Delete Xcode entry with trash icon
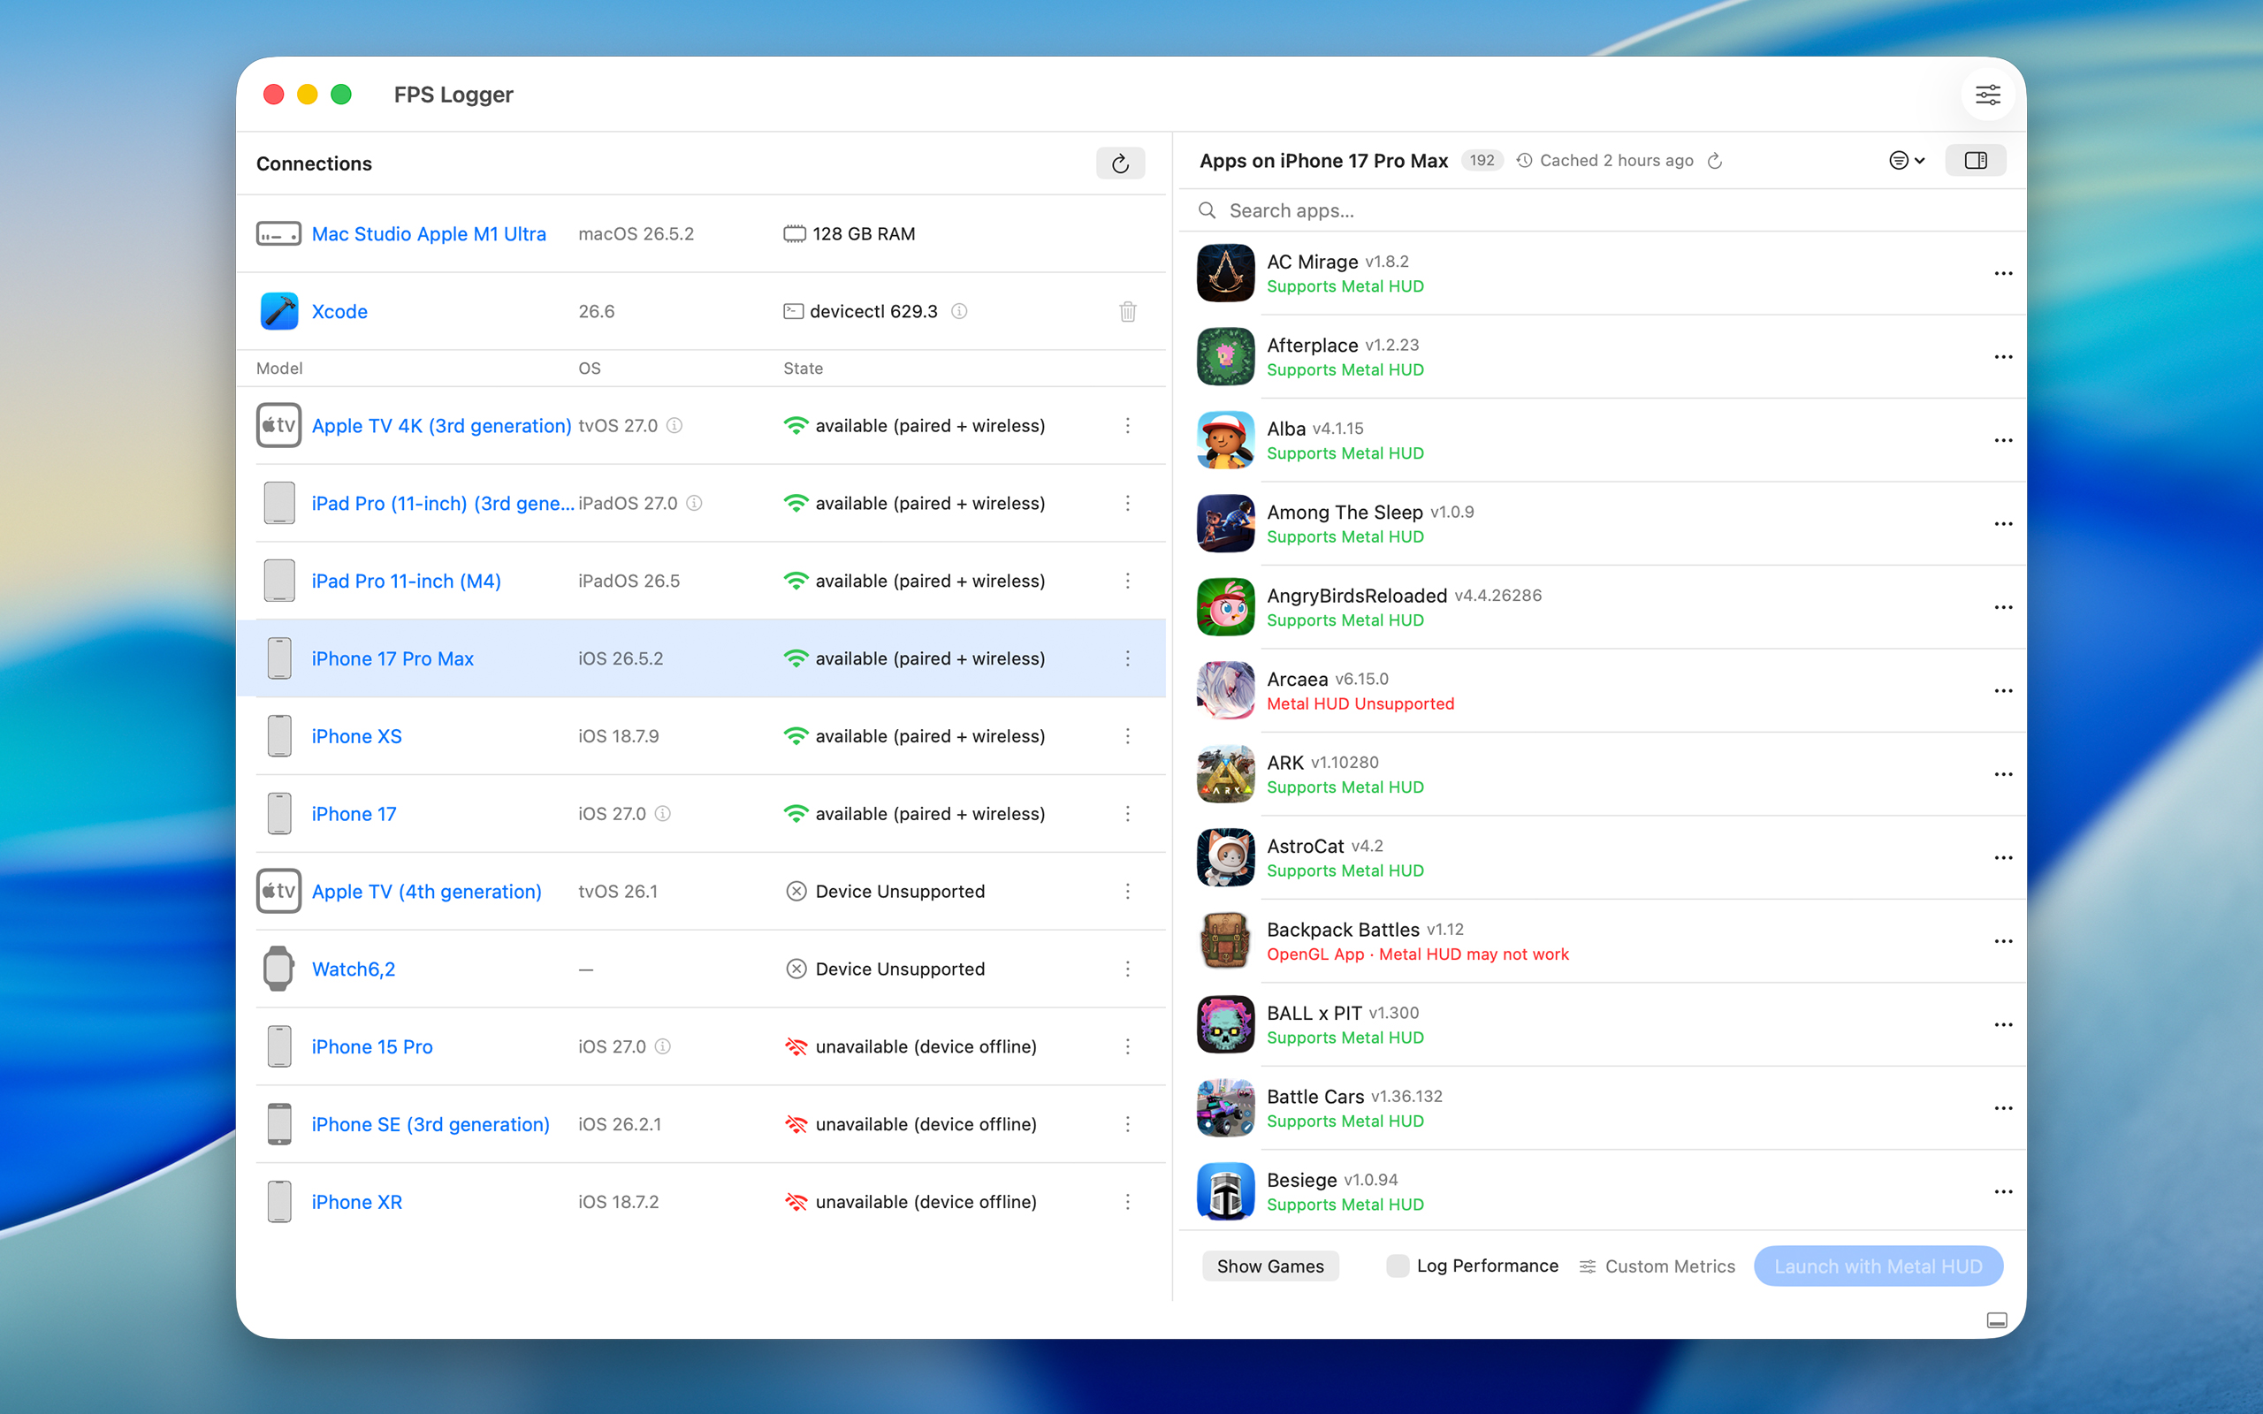 coord(1128,311)
